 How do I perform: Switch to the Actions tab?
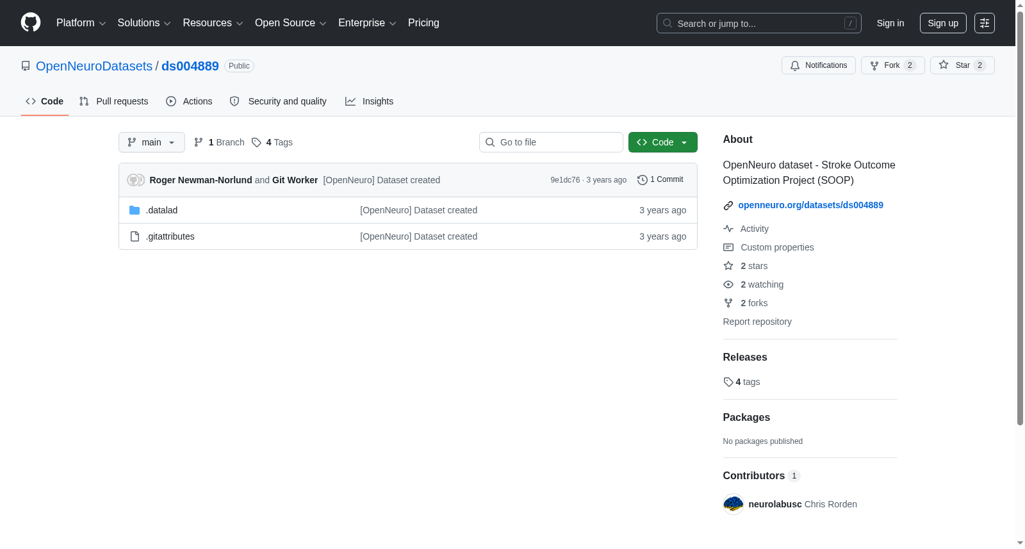pyautogui.click(x=189, y=101)
